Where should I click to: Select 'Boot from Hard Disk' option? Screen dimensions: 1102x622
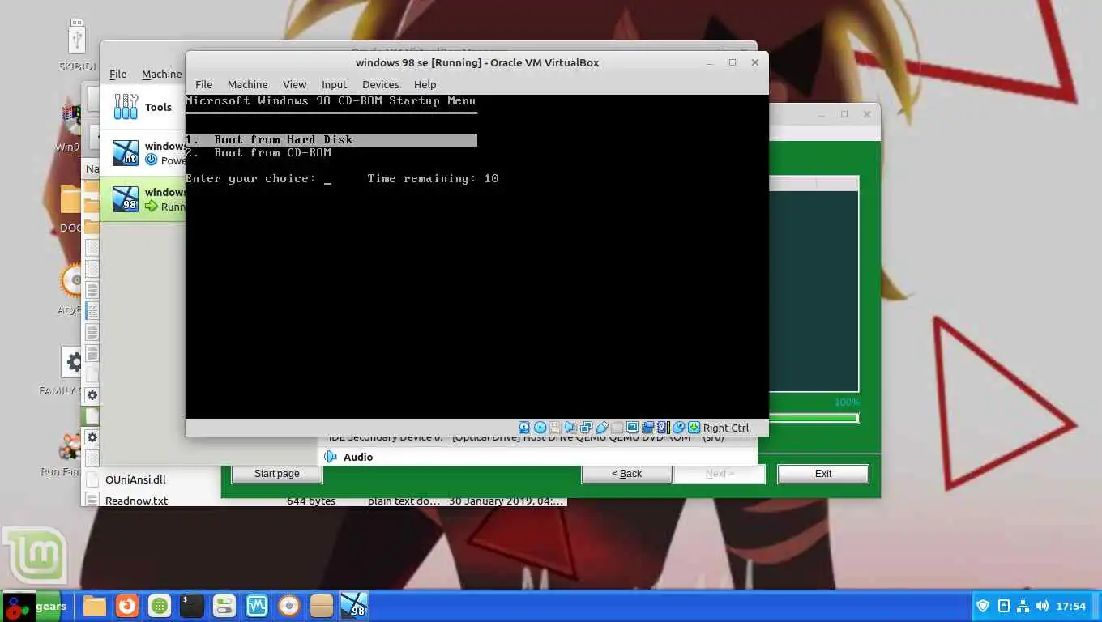331,139
